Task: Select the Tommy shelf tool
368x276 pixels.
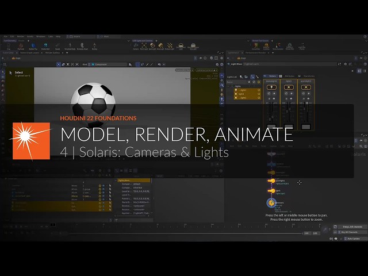Action: click(94, 46)
